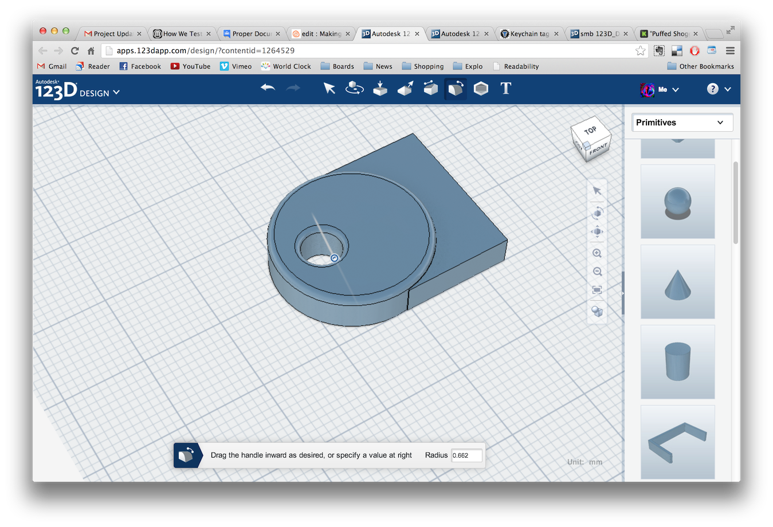
Task: Open the Chrome hamburger menu
Action: pos(730,50)
